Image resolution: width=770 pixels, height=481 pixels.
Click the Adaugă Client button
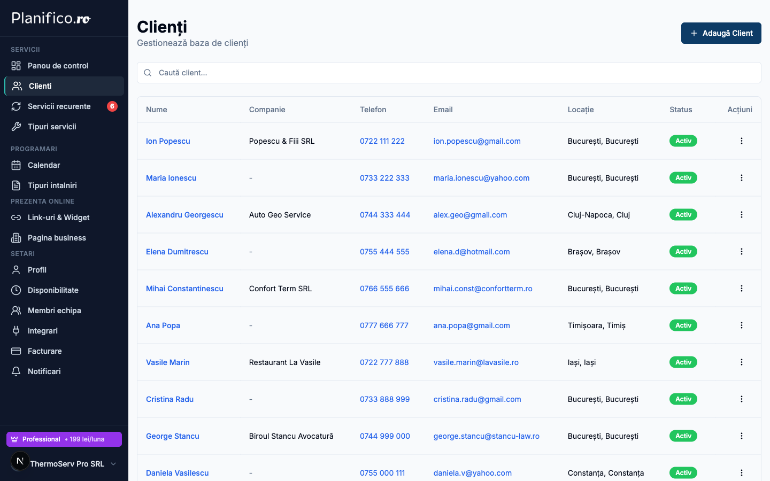point(721,33)
